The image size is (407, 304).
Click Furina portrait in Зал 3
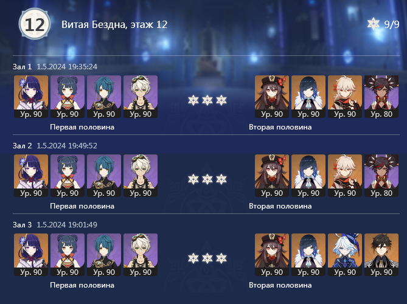click(x=345, y=255)
